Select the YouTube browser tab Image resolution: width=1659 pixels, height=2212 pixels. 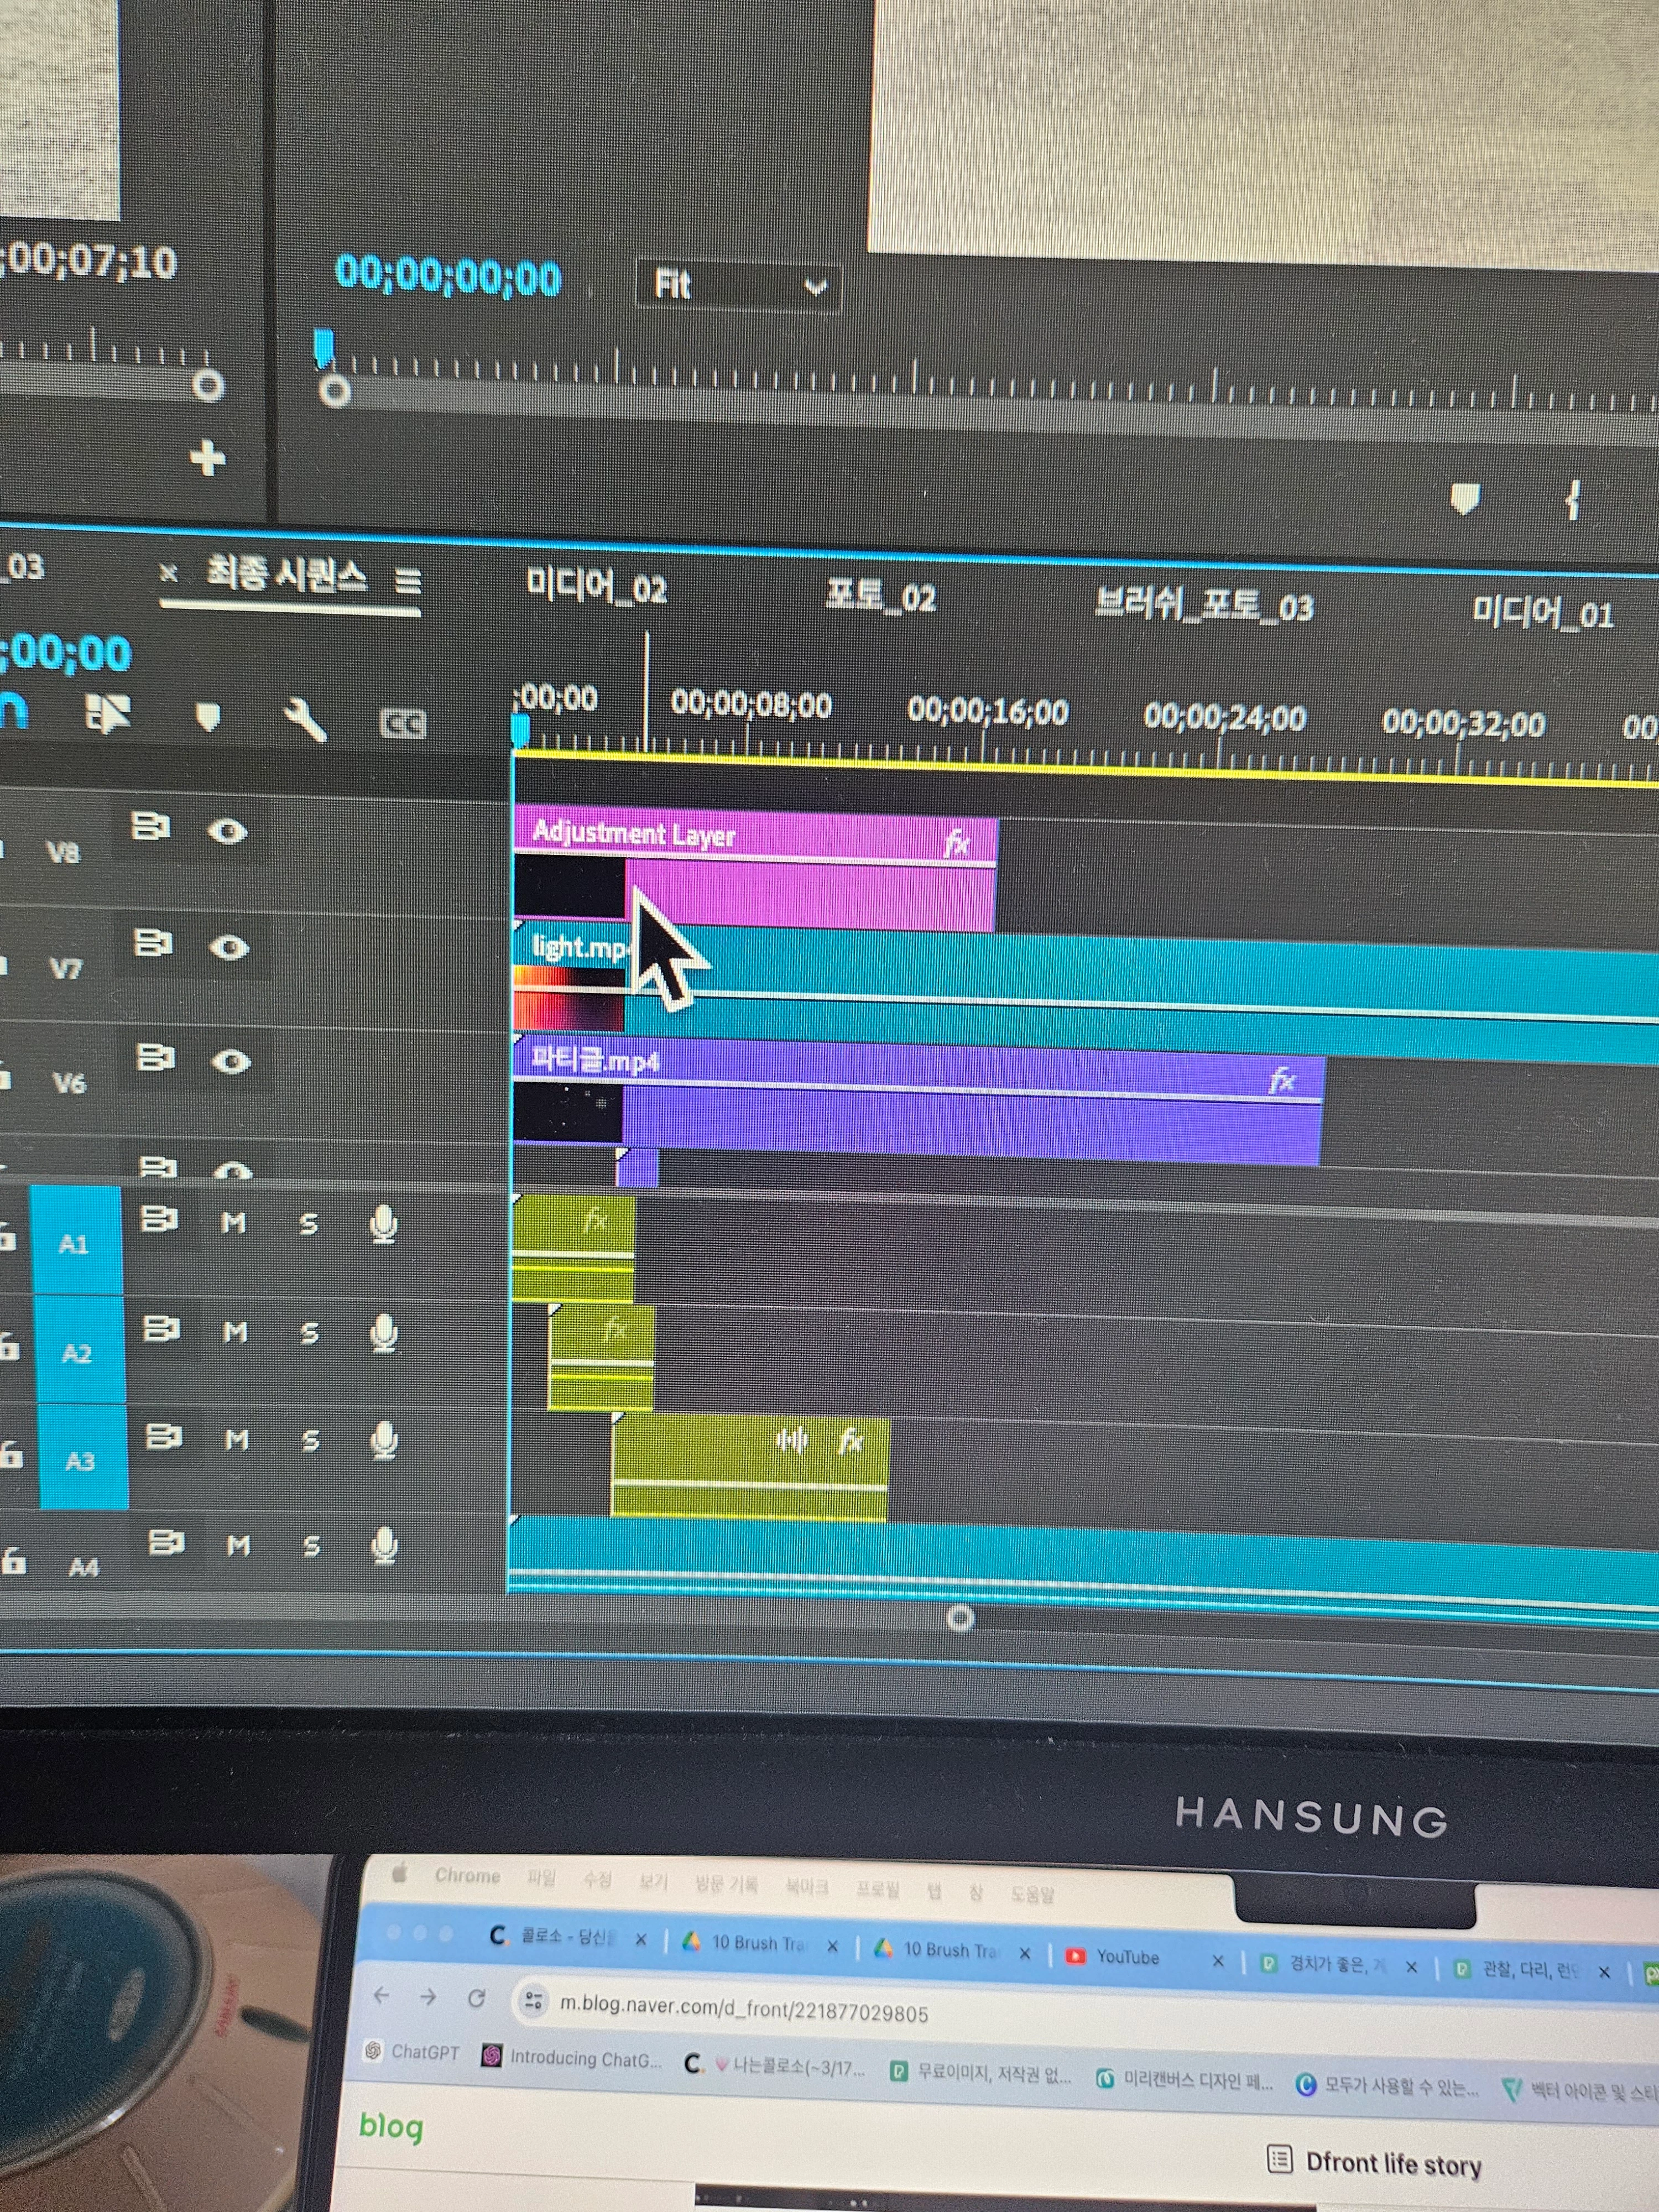1127,1957
